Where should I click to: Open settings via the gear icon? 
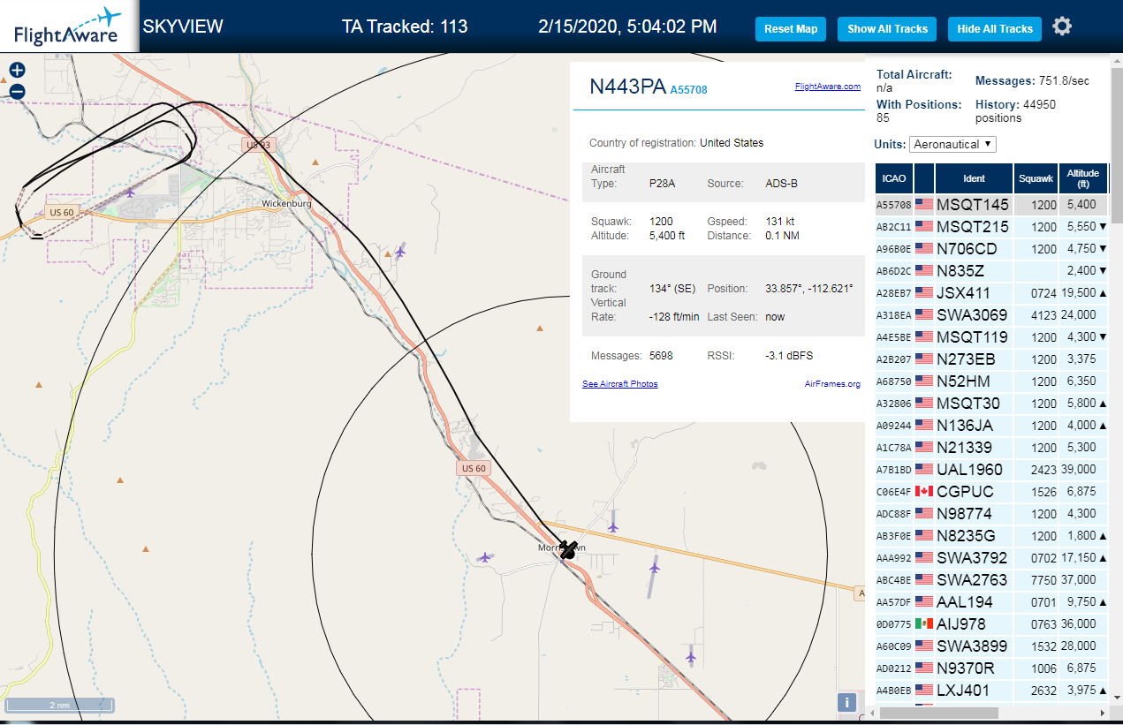click(x=1062, y=26)
